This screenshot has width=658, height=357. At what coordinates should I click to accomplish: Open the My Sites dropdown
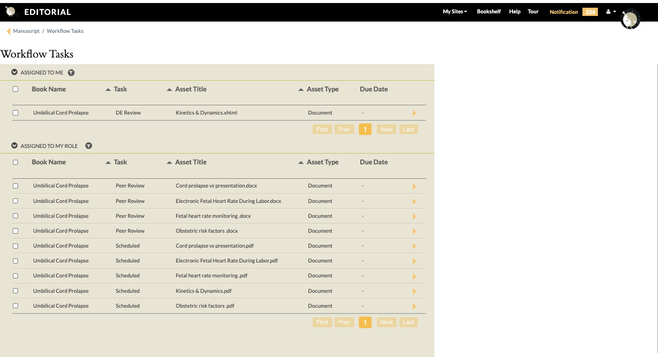point(454,12)
